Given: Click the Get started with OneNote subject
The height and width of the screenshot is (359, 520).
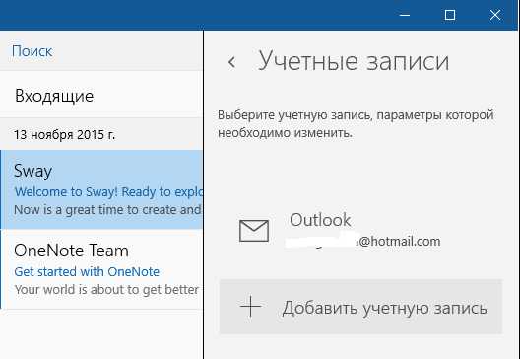Looking at the screenshot, I should pyautogui.click(x=87, y=271).
